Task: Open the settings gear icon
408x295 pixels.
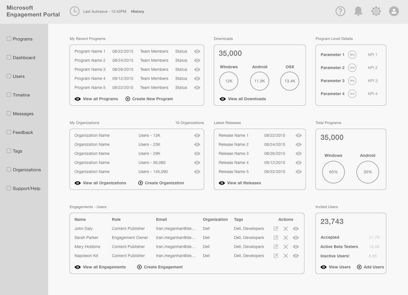Action: pyautogui.click(x=376, y=11)
